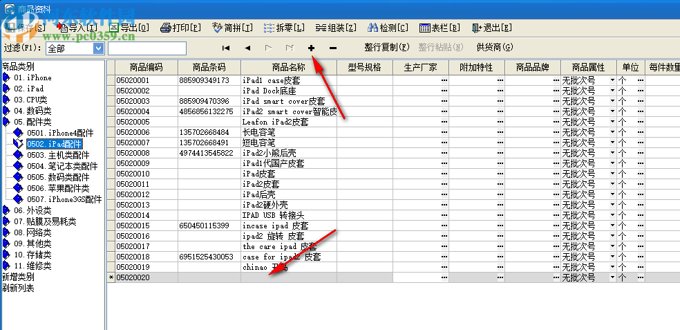Select subcategory 0506.苹果配件类
Screen dimensions: 680x330
pos(58,188)
